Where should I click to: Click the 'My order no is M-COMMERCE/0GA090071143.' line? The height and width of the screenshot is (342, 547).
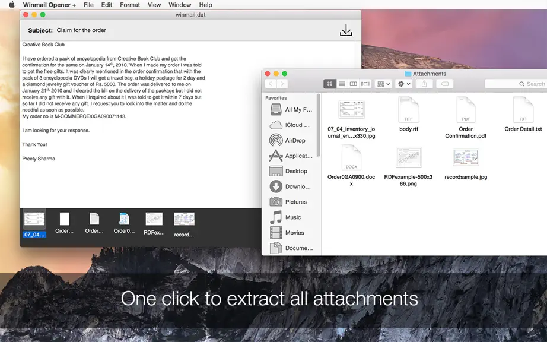74,116
